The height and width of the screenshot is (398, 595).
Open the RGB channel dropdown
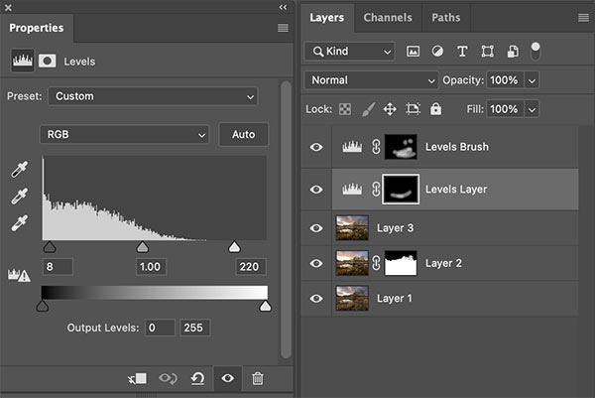125,134
